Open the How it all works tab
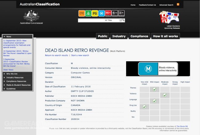 (x=166, y=36)
